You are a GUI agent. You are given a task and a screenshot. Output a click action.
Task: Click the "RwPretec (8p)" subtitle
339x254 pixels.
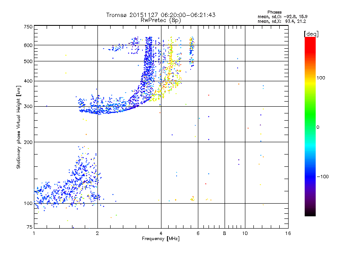(x=161, y=20)
